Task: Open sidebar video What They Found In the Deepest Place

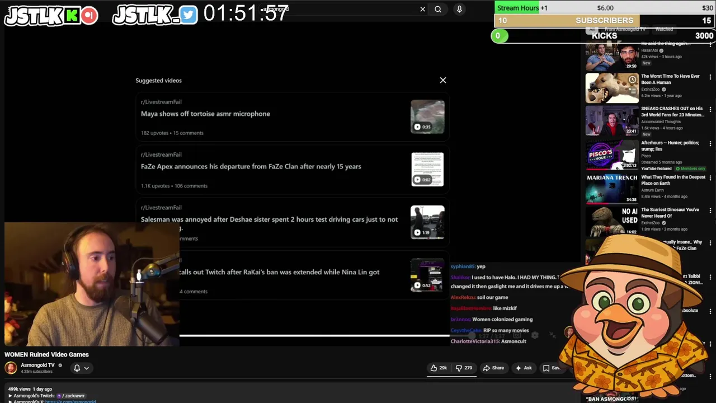Action: (x=673, y=180)
